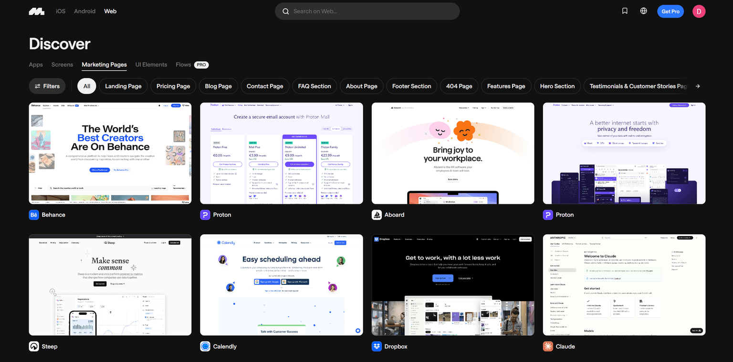Click the Mobbin logo
The height and width of the screenshot is (362, 733).
click(x=37, y=11)
